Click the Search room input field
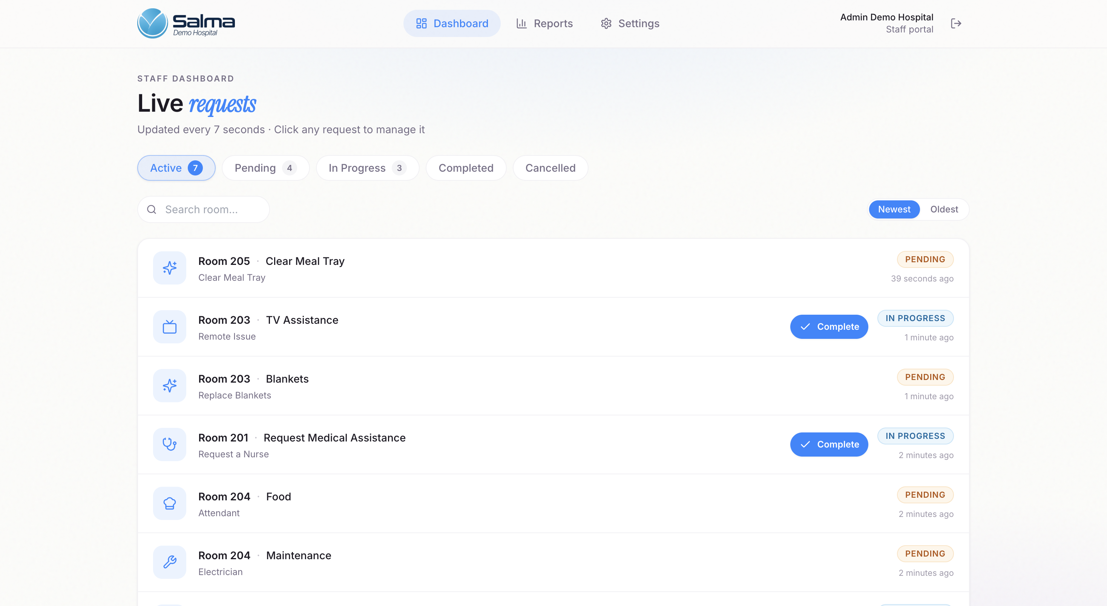The height and width of the screenshot is (606, 1107). 203,209
